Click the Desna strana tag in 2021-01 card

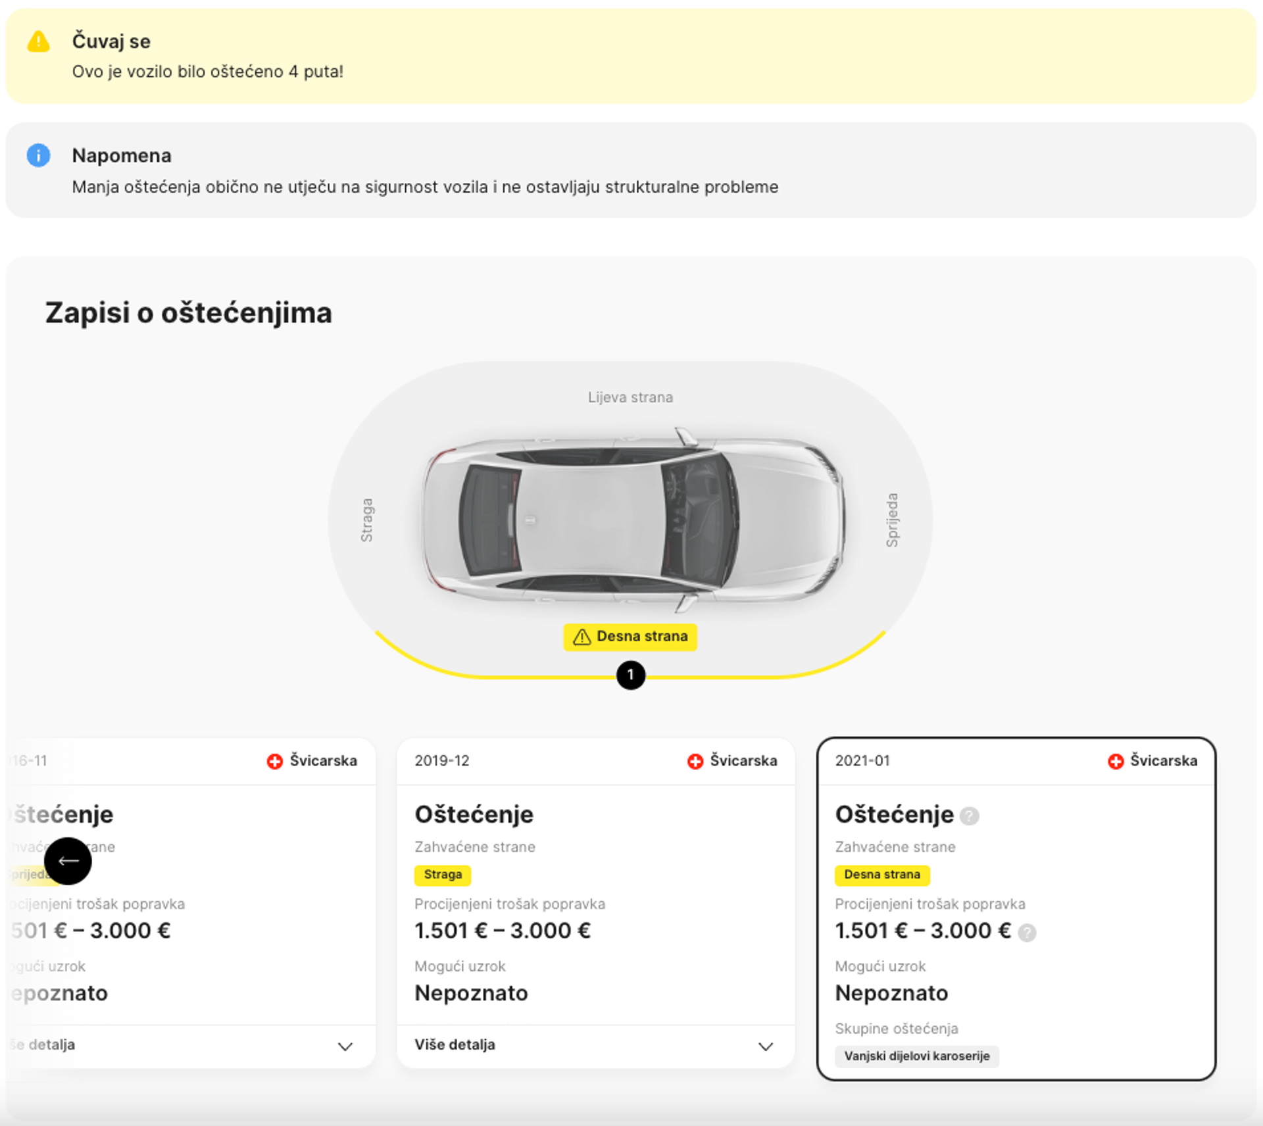pos(881,875)
